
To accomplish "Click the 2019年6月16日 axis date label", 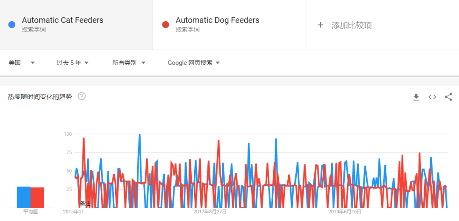I will pos(345,211).
